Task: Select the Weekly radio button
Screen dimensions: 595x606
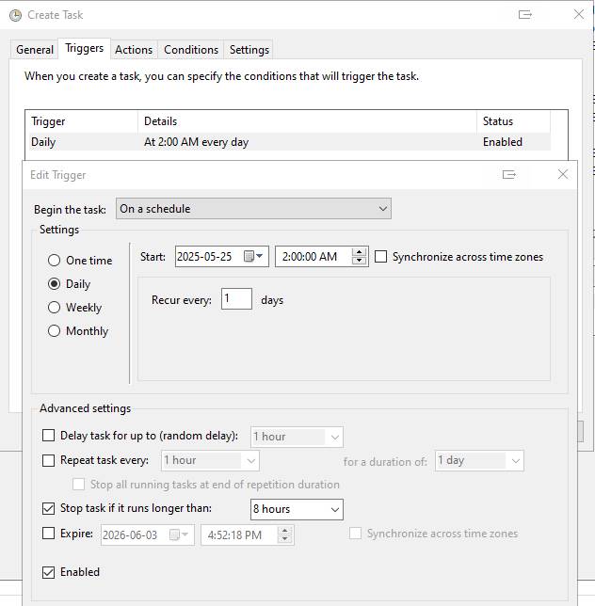Action: click(54, 308)
